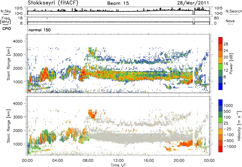The width and height of the screenshot is (242, 167).
Task: Click the 'normal 150' CPID text
Action: 40,30
